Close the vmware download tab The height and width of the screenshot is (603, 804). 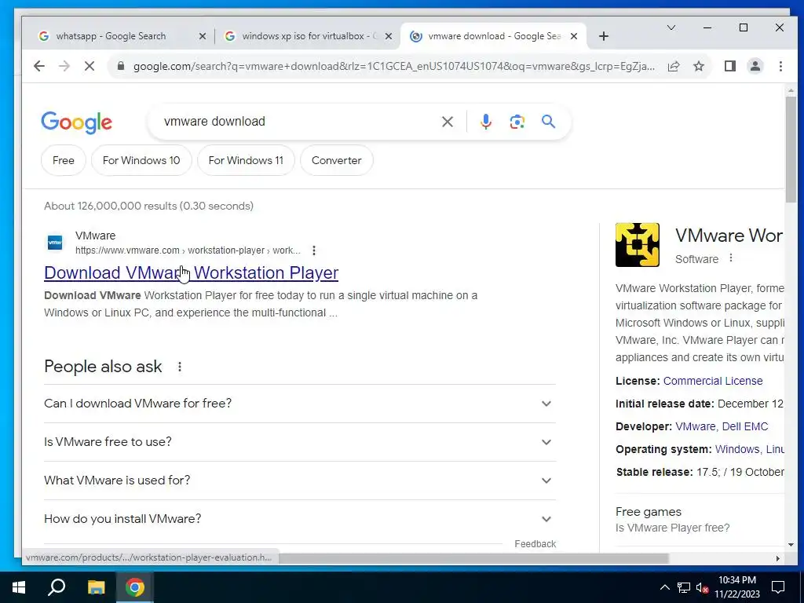[574, 36]
